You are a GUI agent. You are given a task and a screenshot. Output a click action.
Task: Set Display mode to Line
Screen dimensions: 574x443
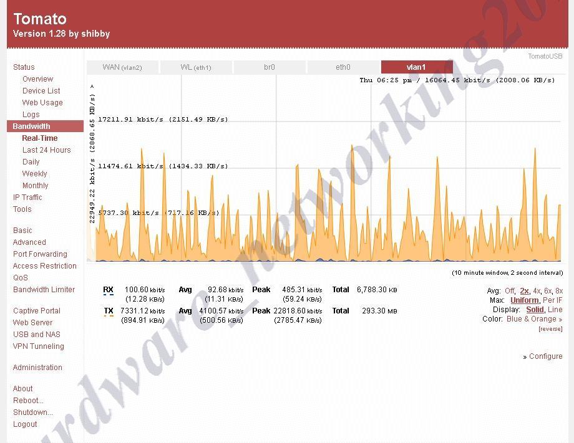coord(555,310)
